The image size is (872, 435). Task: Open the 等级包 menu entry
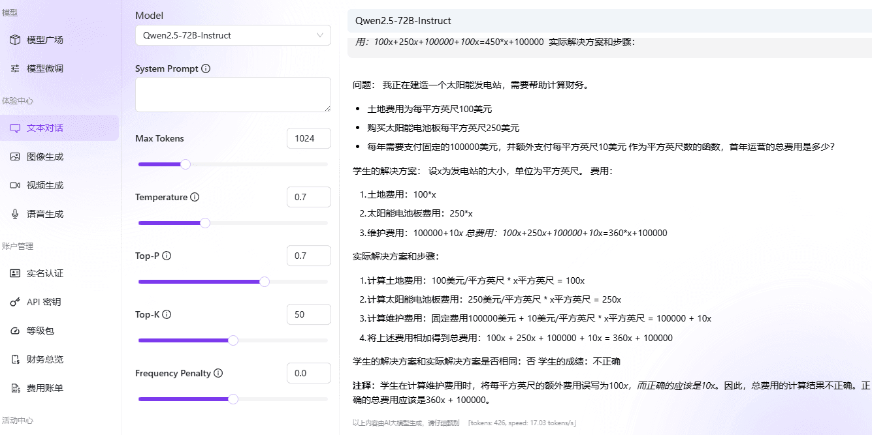(39, 331)
